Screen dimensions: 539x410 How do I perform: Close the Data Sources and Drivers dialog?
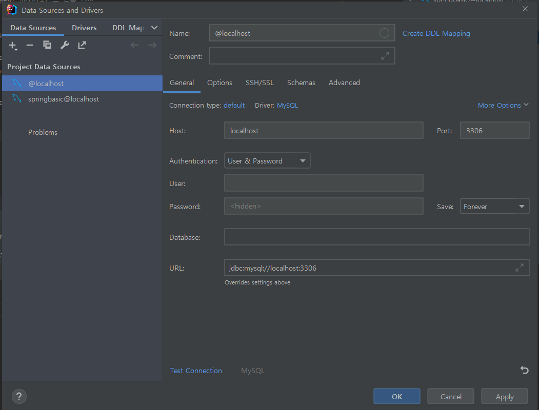coord(525,9)
